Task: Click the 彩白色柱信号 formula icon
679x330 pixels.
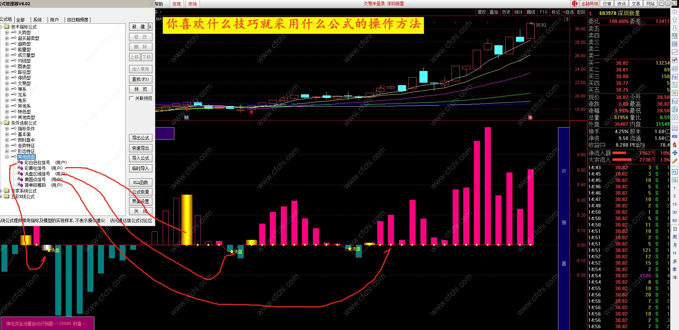Action: [x=21, y=163]
